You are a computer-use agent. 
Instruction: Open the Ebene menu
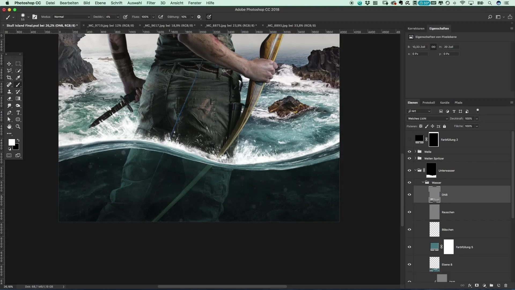(x=100, y=3)
